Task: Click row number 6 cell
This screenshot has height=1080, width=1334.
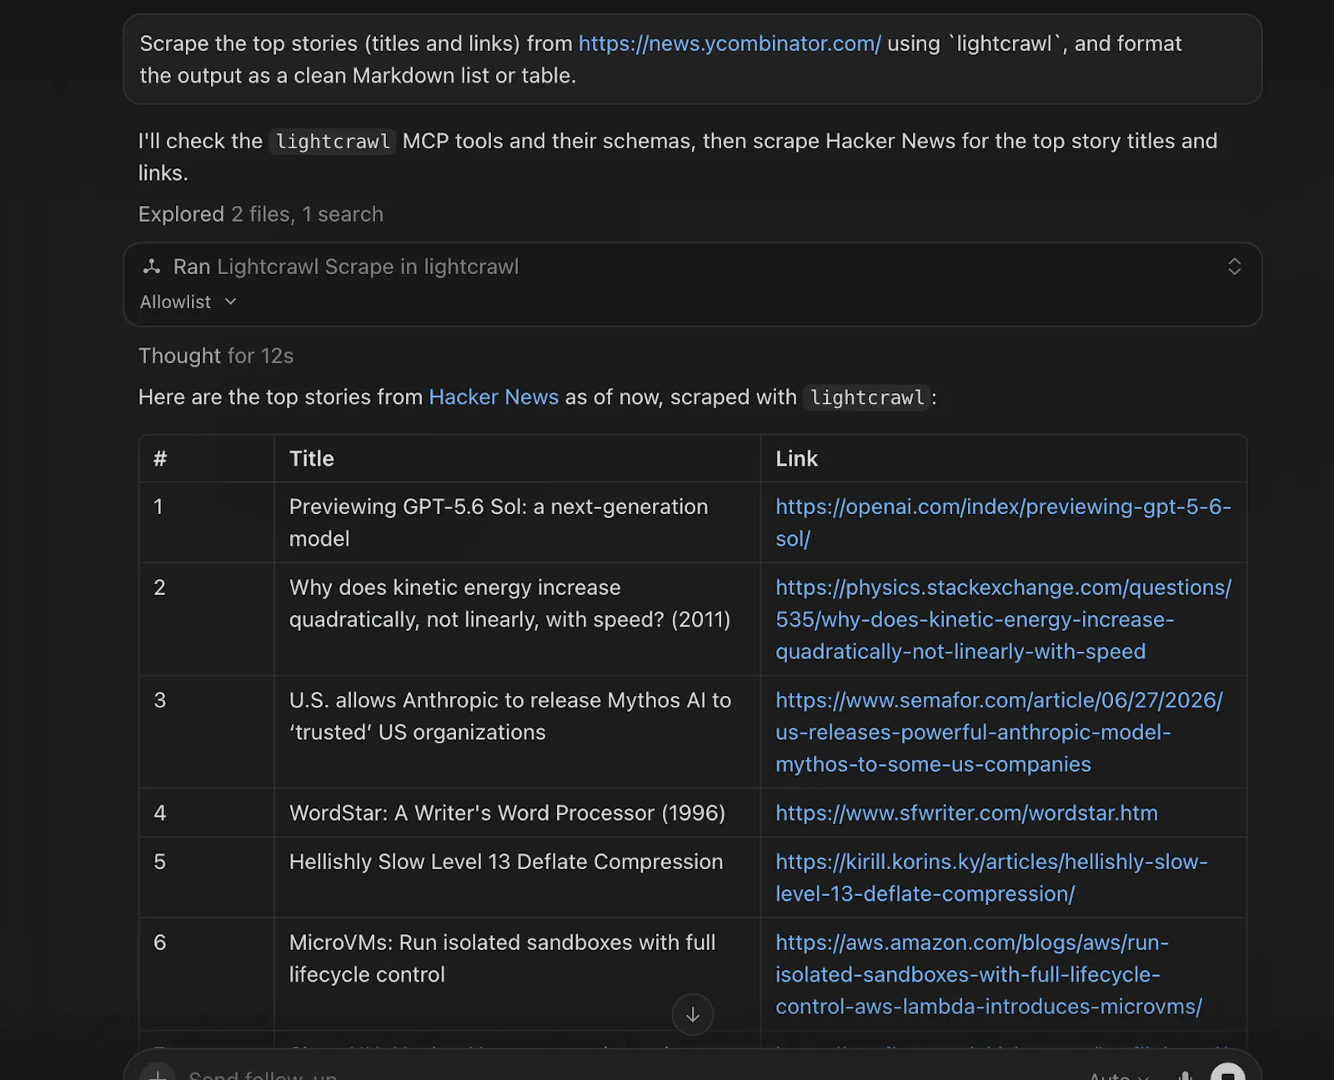Action: point(206,974)
